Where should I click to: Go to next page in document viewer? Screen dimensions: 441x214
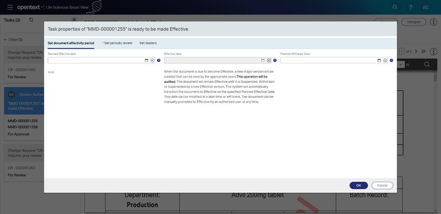[x=416, y=51]
